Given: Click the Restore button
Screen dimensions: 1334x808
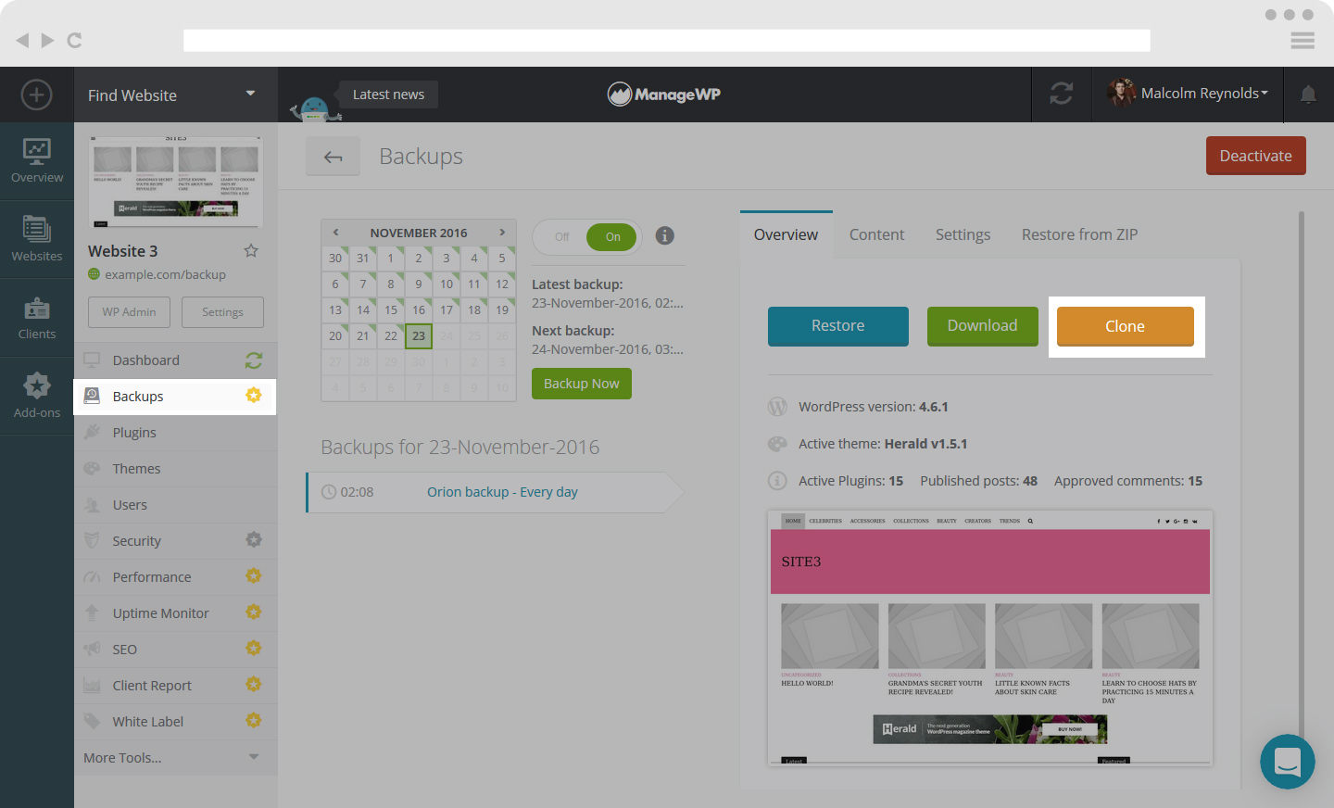Looking at the screenshot, I should 838,326.
